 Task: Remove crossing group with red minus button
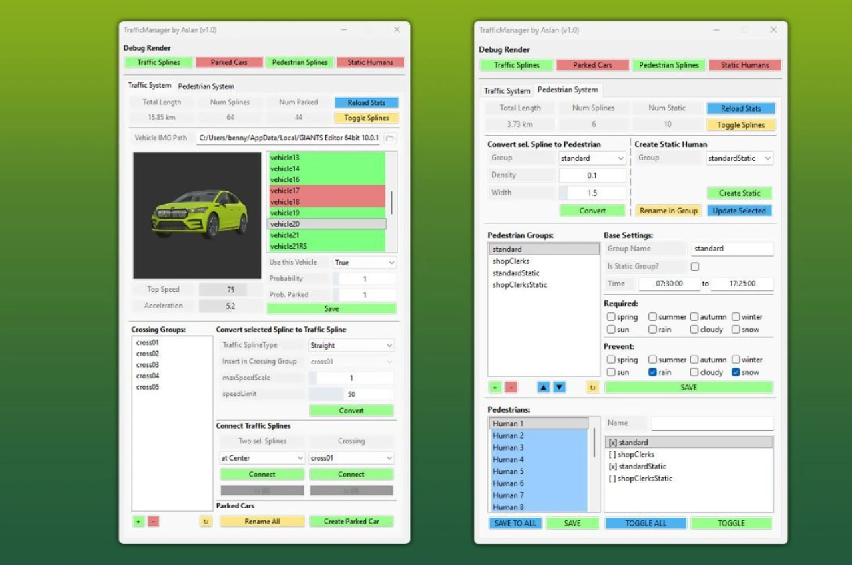tap(154, 522)
